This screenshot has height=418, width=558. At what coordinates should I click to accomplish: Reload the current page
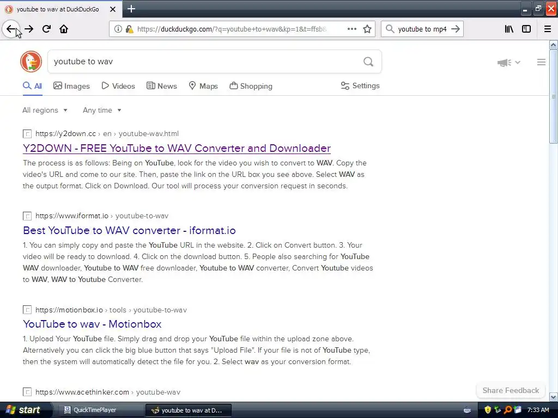point(46,29)
